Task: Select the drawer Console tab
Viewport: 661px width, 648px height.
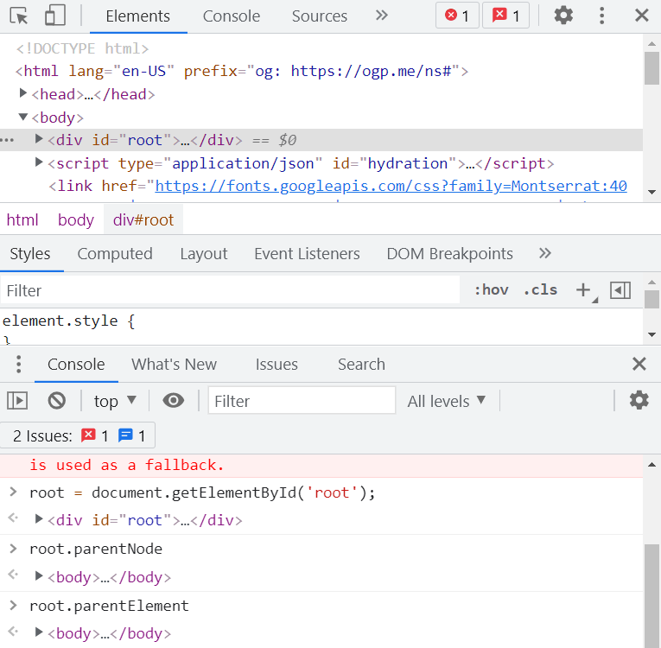Action: 76,365
